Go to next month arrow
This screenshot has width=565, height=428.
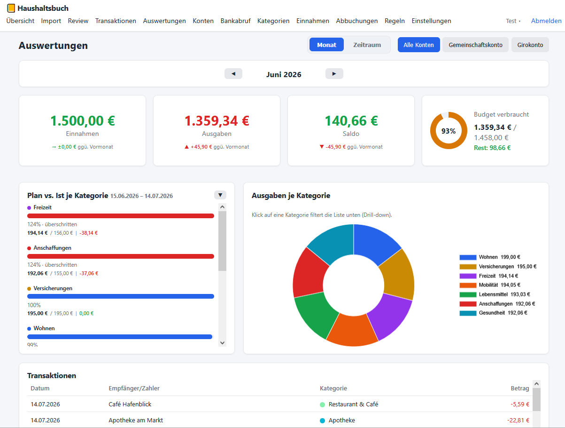pos(334,74)
